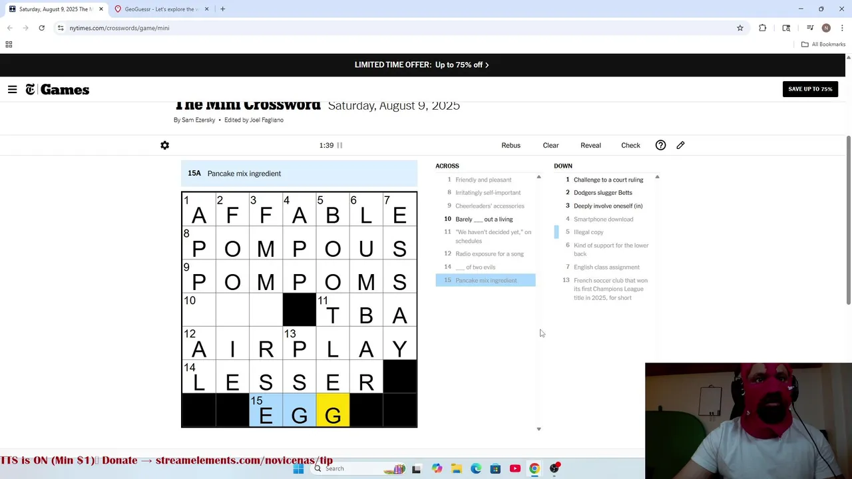The width and height of the screenshot is (852, 479).
Task: Open Chrome extensions puzzle icon
Action: click(x=763, y=28)
